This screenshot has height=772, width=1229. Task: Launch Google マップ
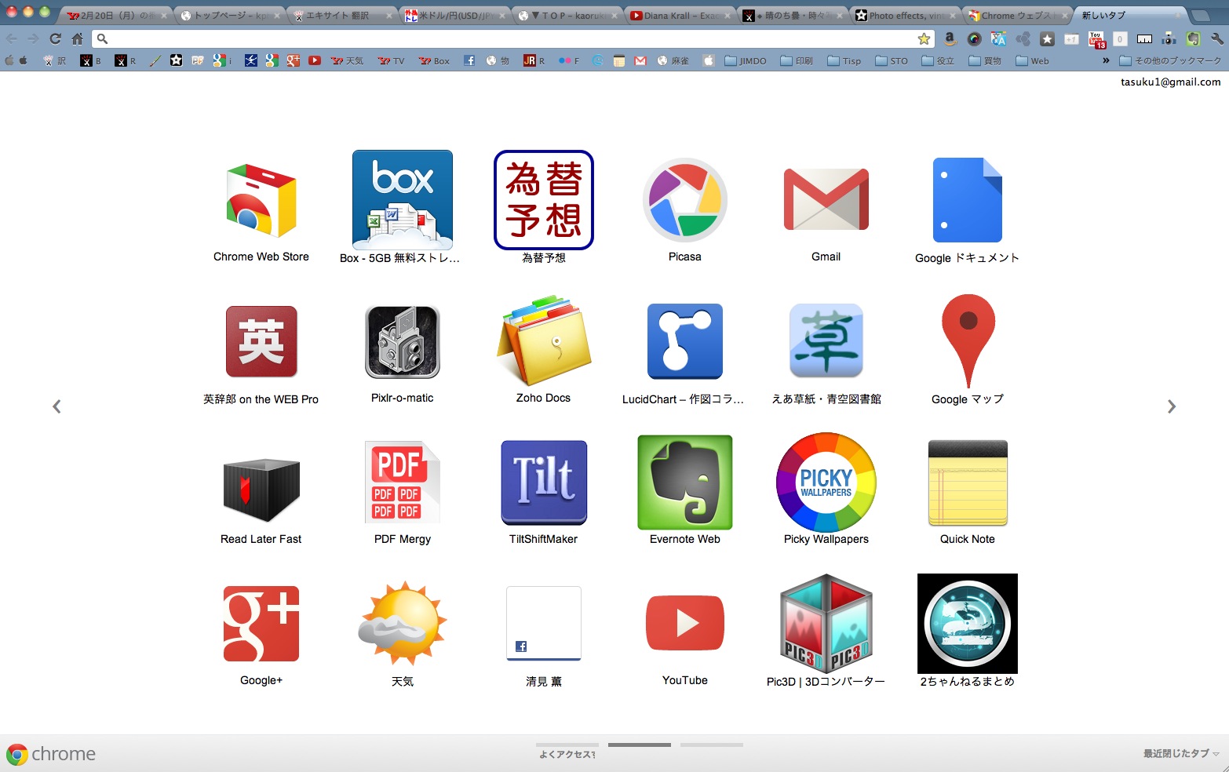tap(968, 341)
